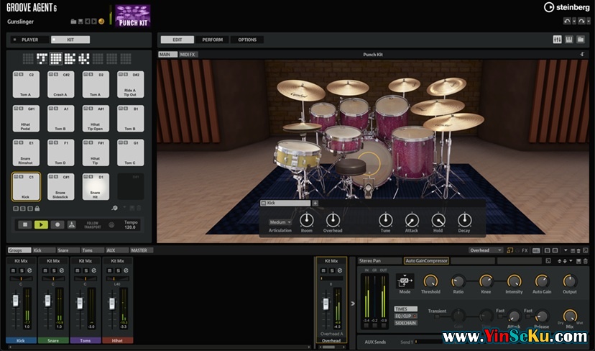Image resolution: width=595 pixels, height=351 pixels.
Task: Click the add button beside Kick label
Action: pyautogui.click(x=315, y=204)
